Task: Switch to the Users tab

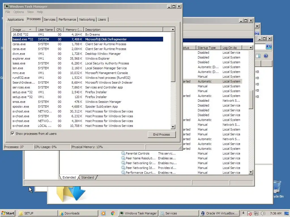Action: point(102,19)
